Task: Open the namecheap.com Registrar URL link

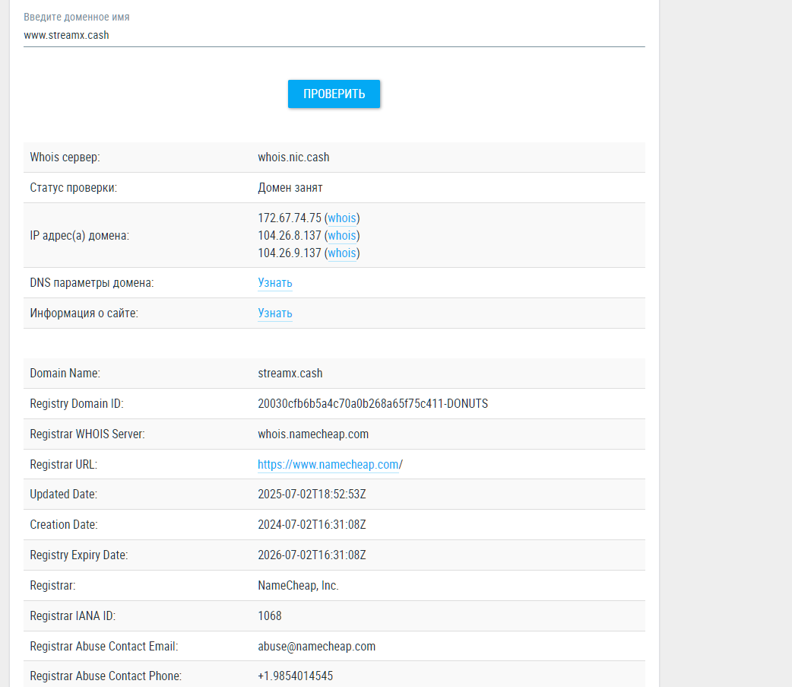Action: pos(328,465)
